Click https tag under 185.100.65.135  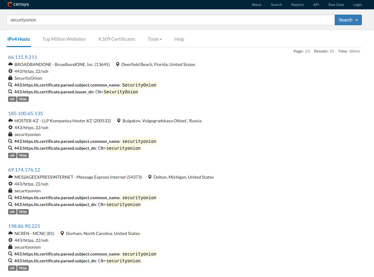23,155
